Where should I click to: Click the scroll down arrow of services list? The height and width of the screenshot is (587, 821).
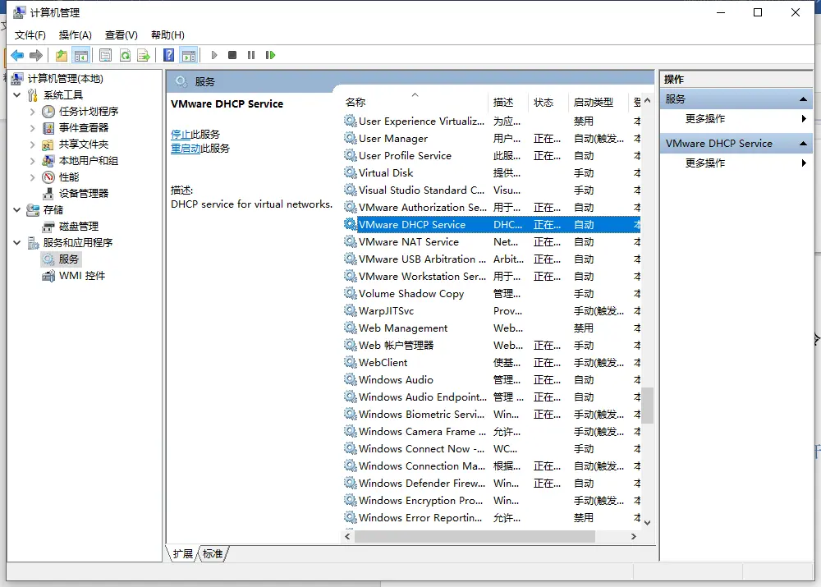coord(648,523)
